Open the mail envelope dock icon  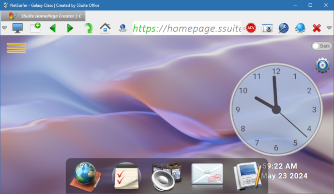click(207, 174)
